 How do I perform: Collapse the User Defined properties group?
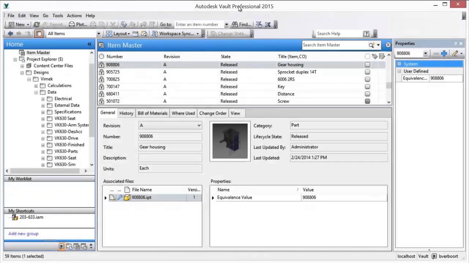[x=399, y=71]
